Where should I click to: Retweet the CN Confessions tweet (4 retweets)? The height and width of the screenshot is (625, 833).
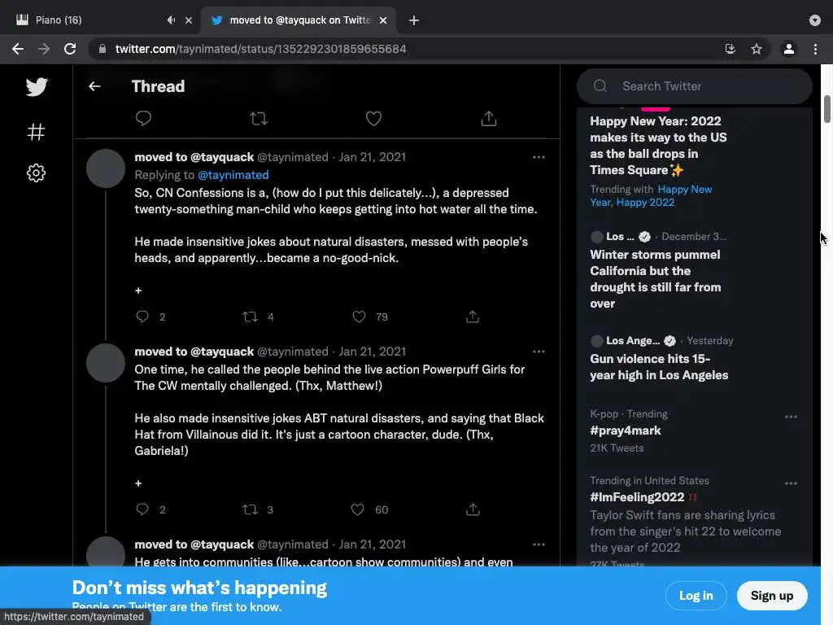click(251, 317)
